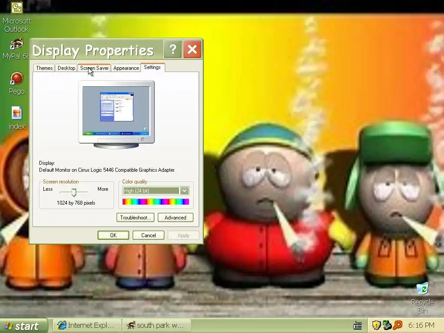Viewport: 444px width, 333px height.
Task: Click the Display Properties help question-mark button
Action: click(173, 49)
